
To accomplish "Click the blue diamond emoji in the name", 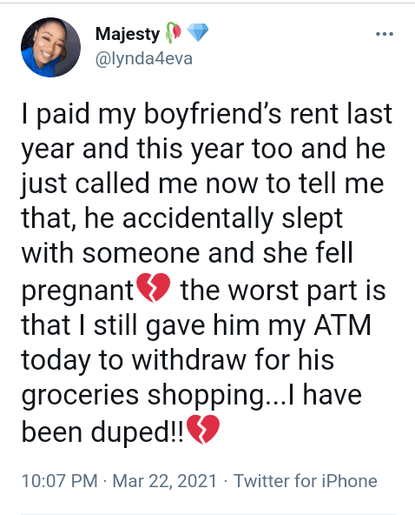I will (198, 32).
